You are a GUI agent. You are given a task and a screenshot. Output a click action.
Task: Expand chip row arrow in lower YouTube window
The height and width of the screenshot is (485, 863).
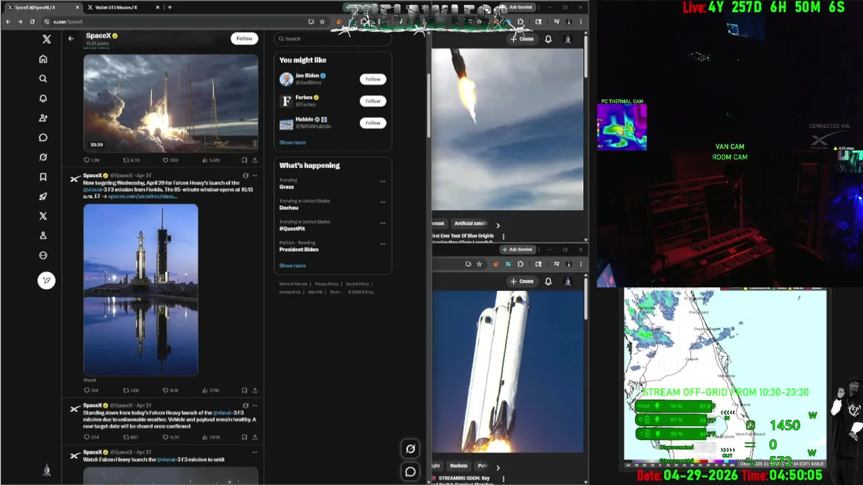pos(498,467)
